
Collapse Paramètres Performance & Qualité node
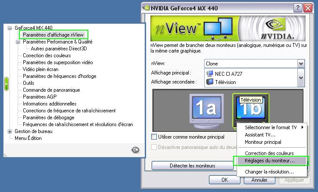[18, 42]
